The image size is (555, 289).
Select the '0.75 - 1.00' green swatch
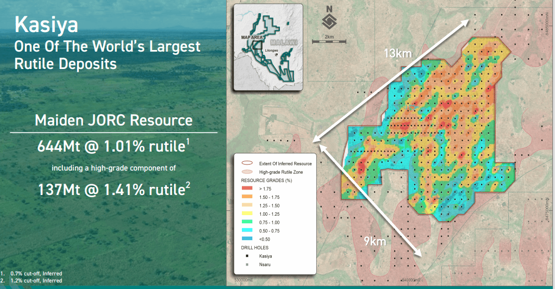click(x=247, y=222)
